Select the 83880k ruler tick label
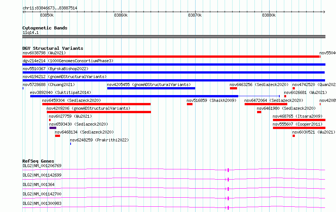This screenshot has width=336, height=212. tap(269, 15)
